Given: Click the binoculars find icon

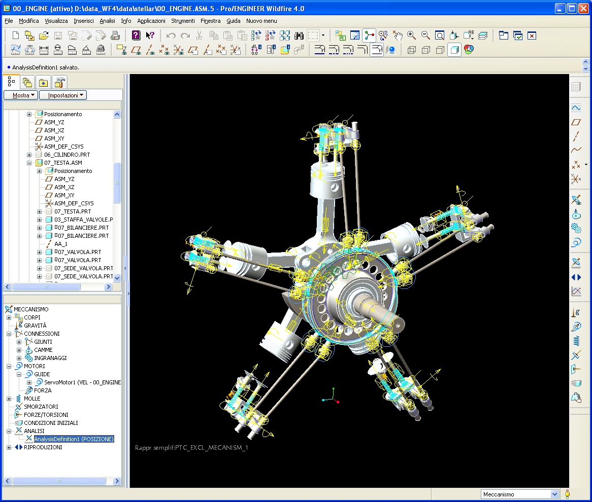Looking at the screenshot, I should (299, 36).
